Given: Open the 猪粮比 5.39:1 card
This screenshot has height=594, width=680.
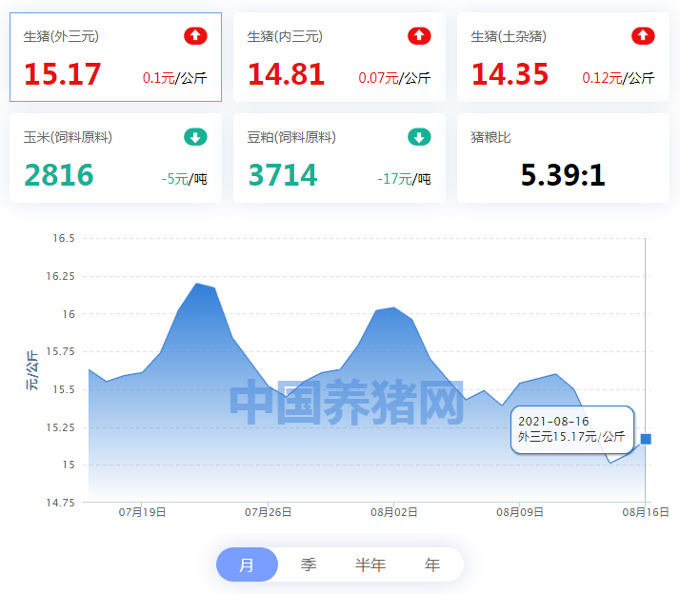Looking at the screenshot, I should (564, 158).
